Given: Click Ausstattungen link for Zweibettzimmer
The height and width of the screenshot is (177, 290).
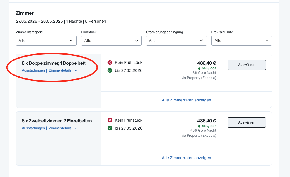Looking at the screenshot, I should click(33, 128).
